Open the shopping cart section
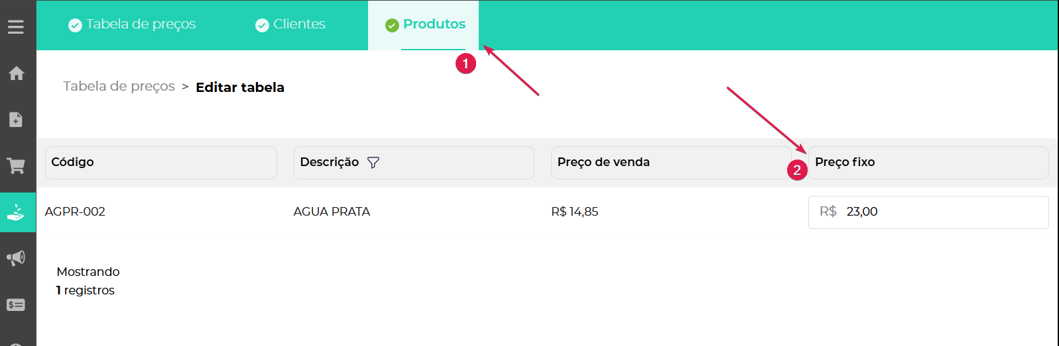 coord(17,165)
